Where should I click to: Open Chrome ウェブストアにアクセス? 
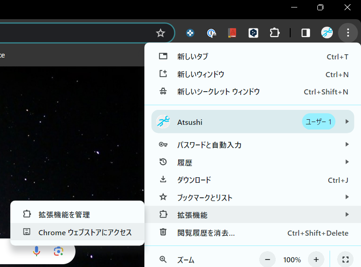coord(85,232)
